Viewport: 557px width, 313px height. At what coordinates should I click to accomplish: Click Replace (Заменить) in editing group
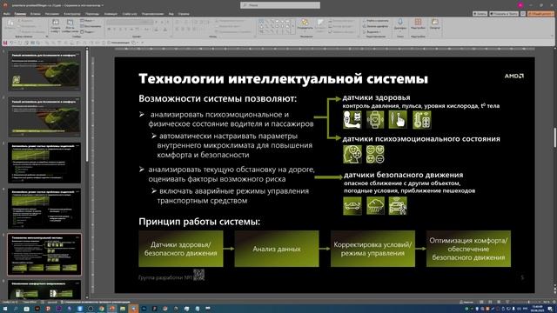pos(376,26)
